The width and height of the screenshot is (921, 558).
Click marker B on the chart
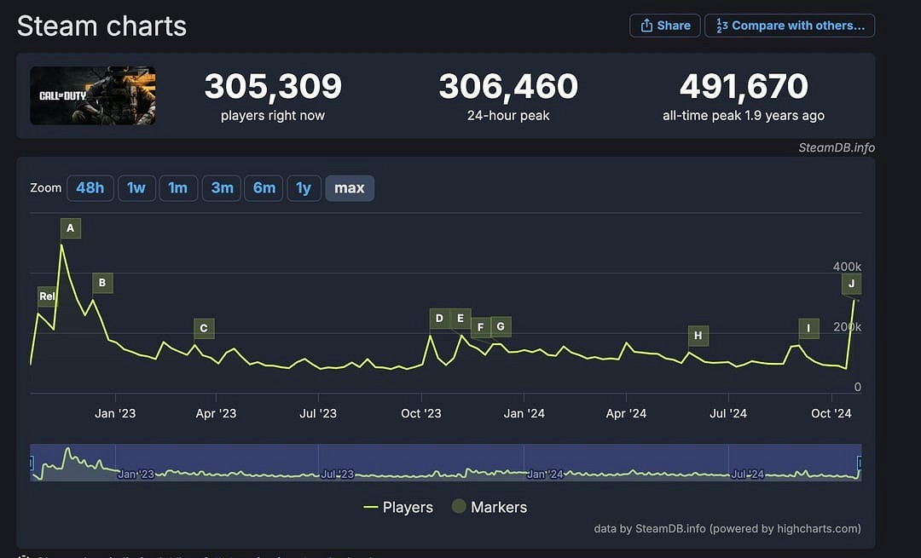click(x=102, y=283)
